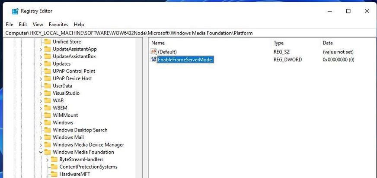Click the registry path address bar
The height and width of the screenshot is (178, 377).
click(x=190, y=33)
